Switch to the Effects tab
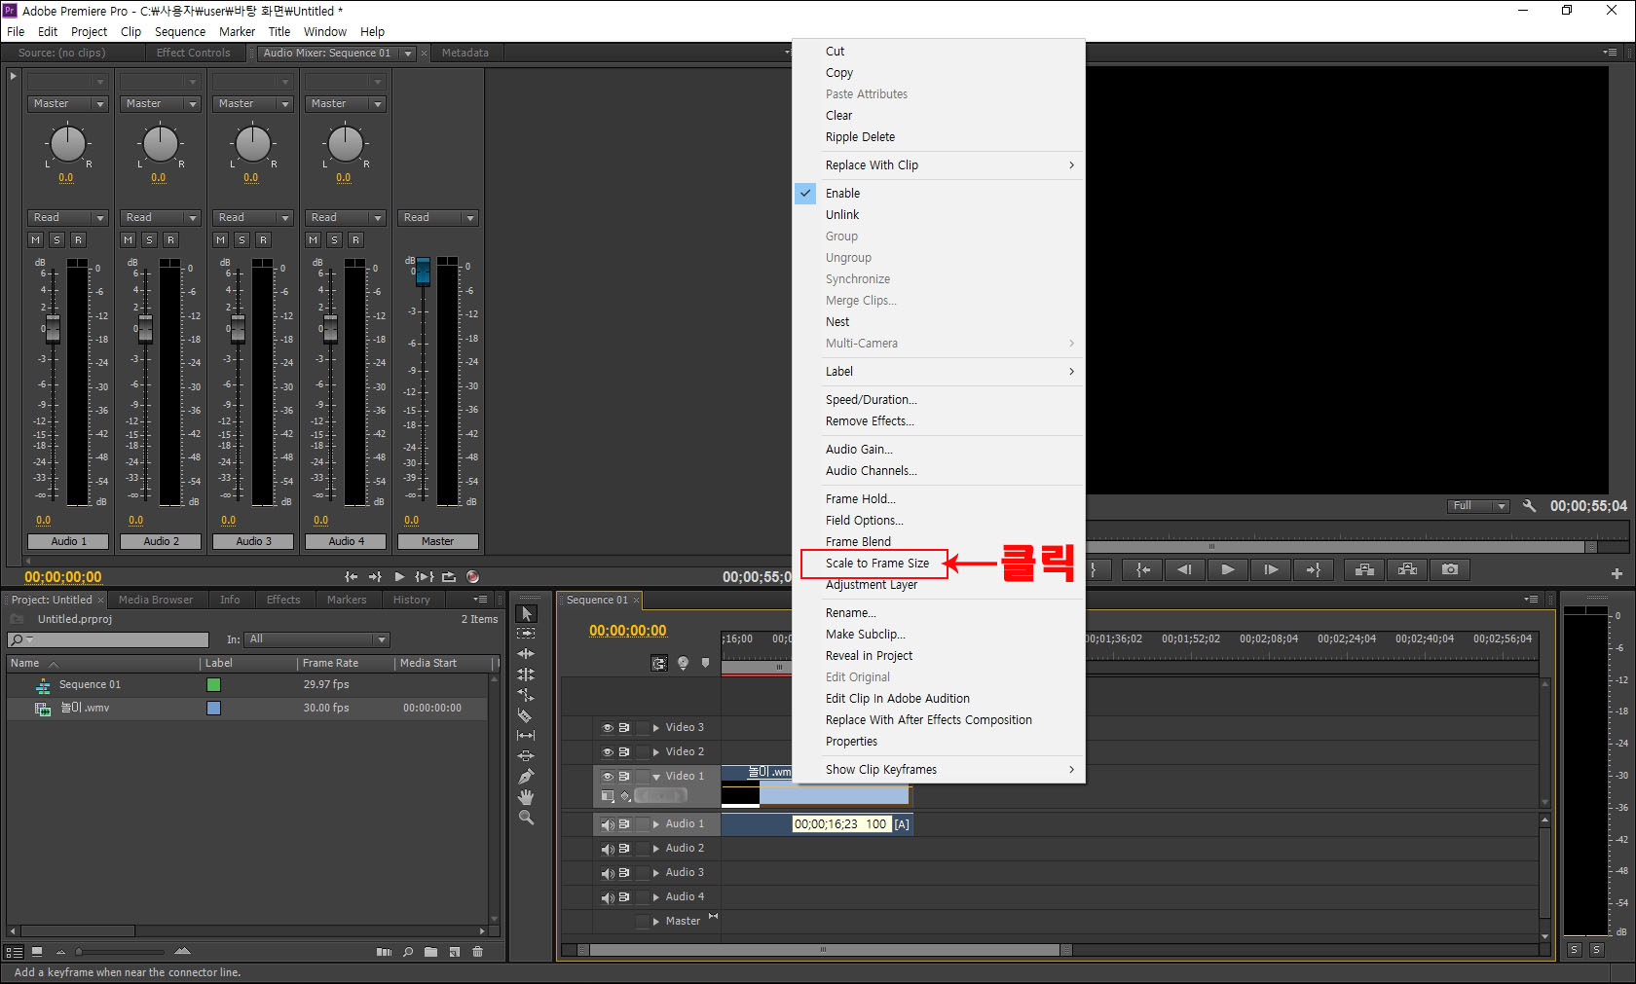This screenshot has height=984, width=1636. point(283,601)
